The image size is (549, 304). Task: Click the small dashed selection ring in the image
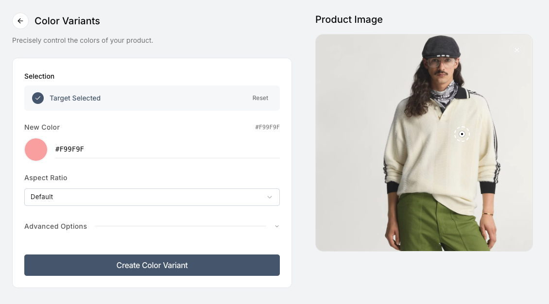462,134
